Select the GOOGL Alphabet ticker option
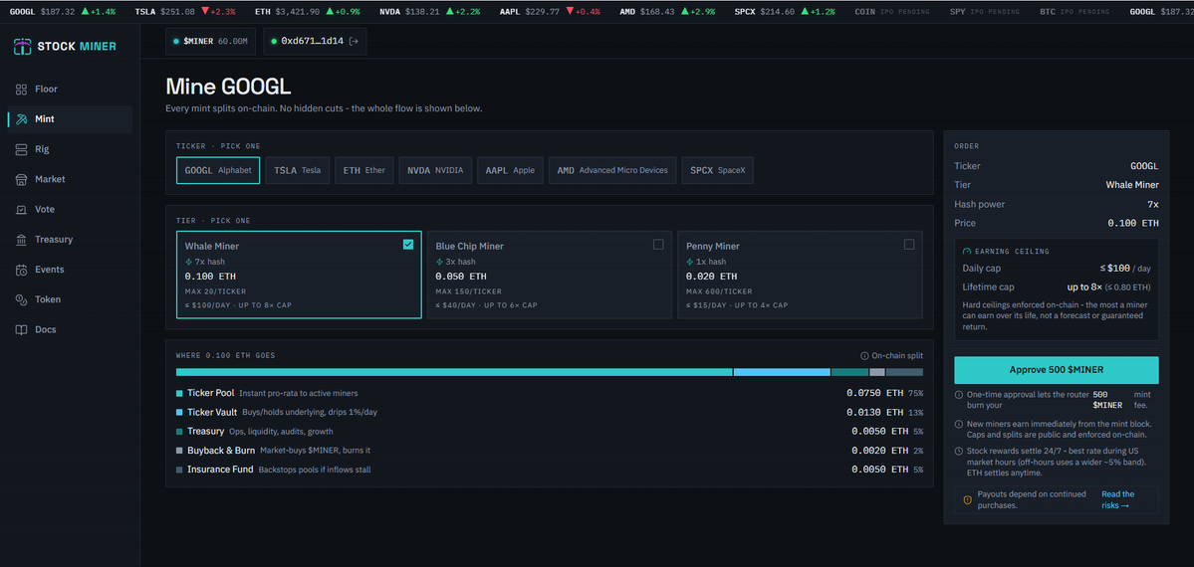1194x567 pixels. tap(218, 170)
